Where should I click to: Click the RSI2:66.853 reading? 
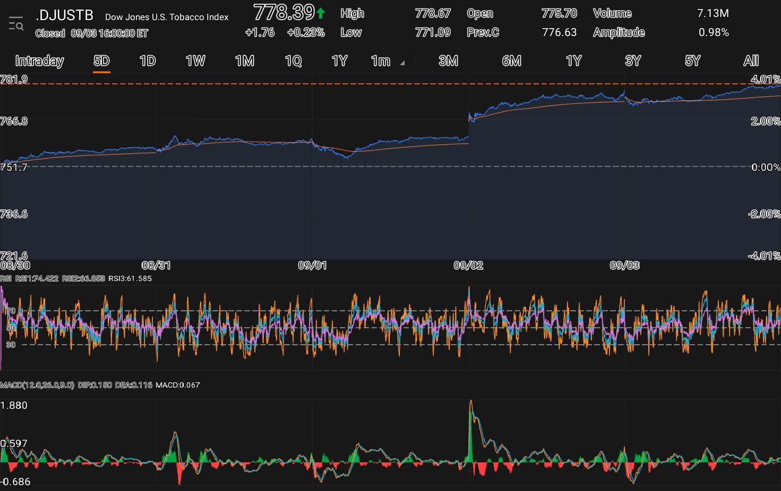(83, 278)
